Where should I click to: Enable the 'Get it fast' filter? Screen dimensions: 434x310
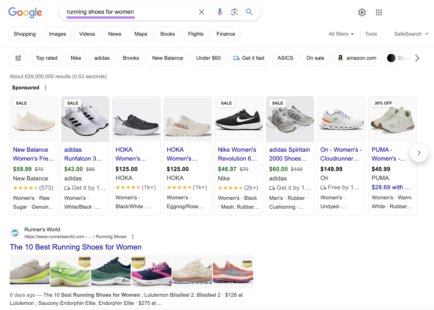point(249,58)
